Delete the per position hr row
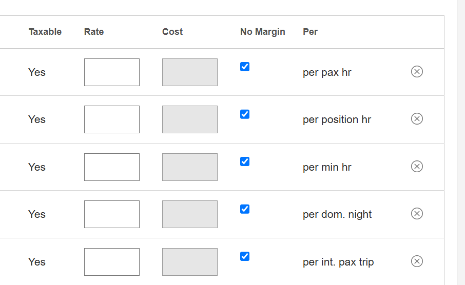This screenshot has width=465, height=285. coord(417,119)
